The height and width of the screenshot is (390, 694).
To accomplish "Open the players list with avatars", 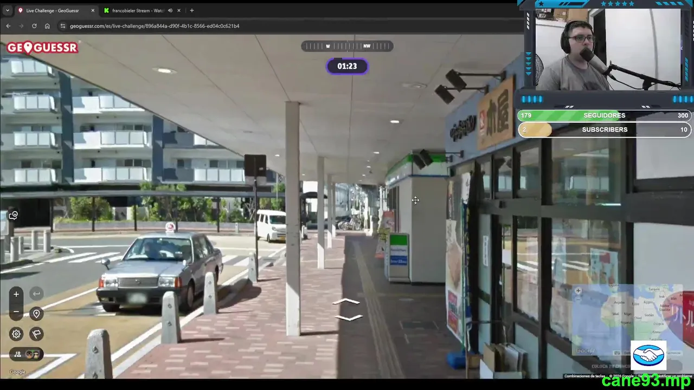I will click(27, 354).
